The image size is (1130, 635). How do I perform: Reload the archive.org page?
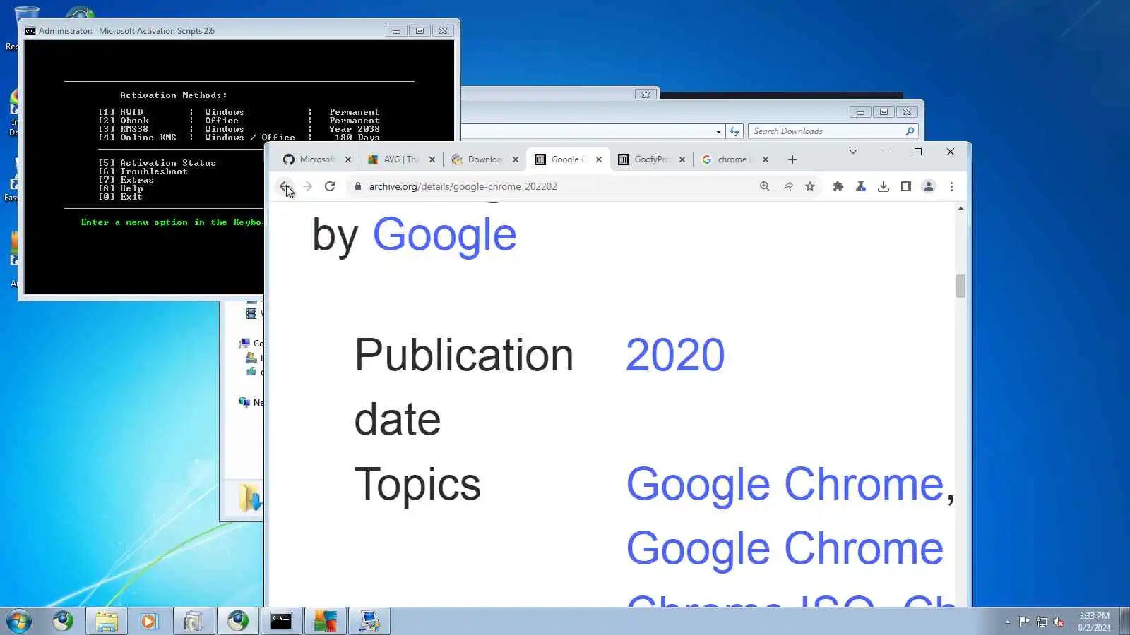[330, 186]
